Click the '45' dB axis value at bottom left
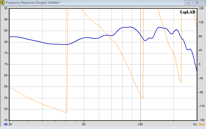This screenshot has width=206, height=129. point(6,120)
